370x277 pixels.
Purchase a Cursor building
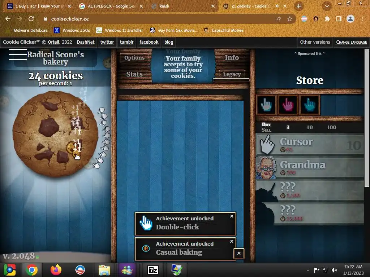[310, 145]
